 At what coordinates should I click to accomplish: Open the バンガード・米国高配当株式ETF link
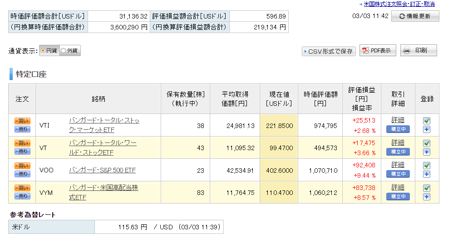click(103, 192)
